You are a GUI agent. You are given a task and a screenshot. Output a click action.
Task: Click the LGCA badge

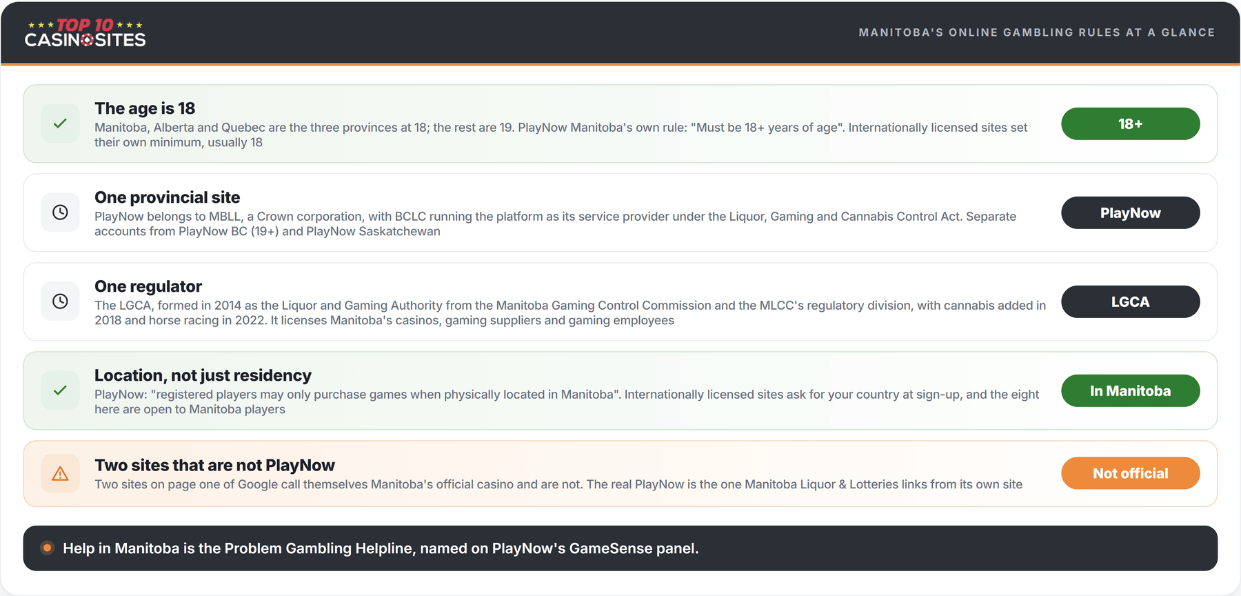1130,302
